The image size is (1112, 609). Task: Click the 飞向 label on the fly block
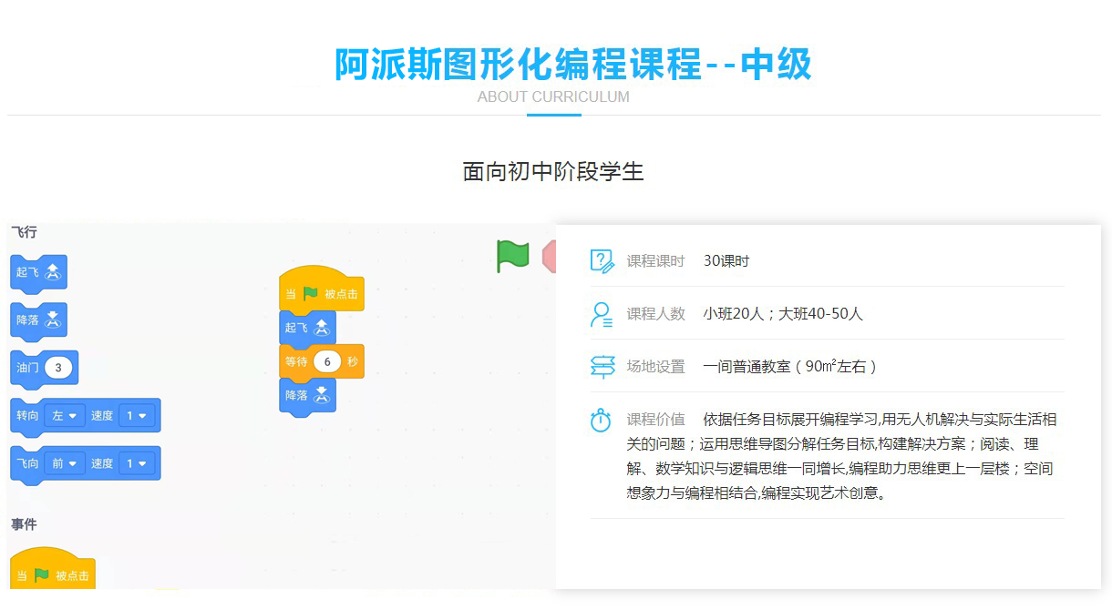(x=27, y=463)
